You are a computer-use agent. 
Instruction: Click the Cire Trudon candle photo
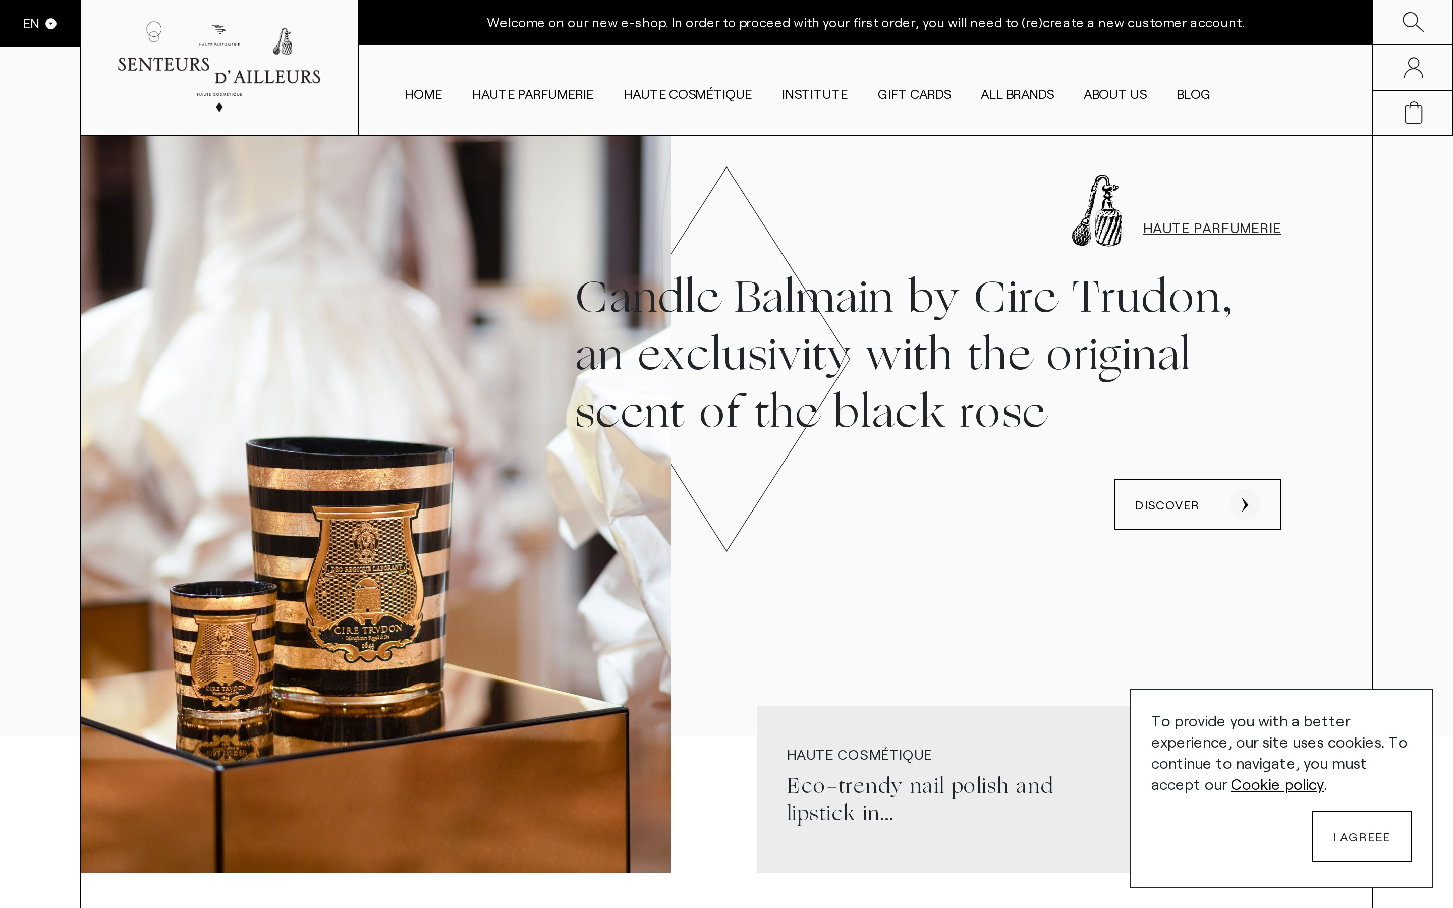tap(375, 504)
